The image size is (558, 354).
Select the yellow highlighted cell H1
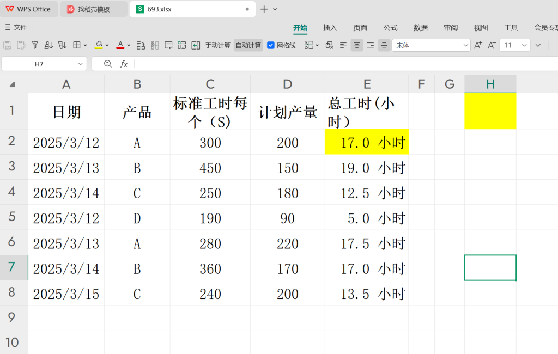coord(490,111)
